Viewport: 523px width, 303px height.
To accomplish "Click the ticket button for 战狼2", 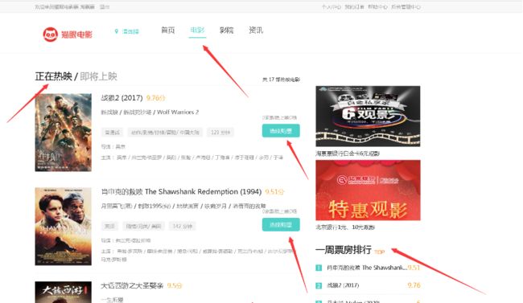I will [281, 131].
